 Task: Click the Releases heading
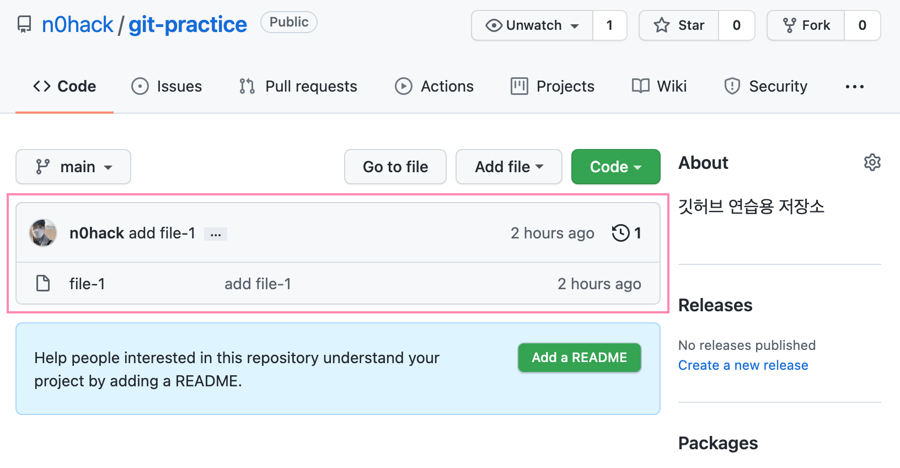[715, 305]
